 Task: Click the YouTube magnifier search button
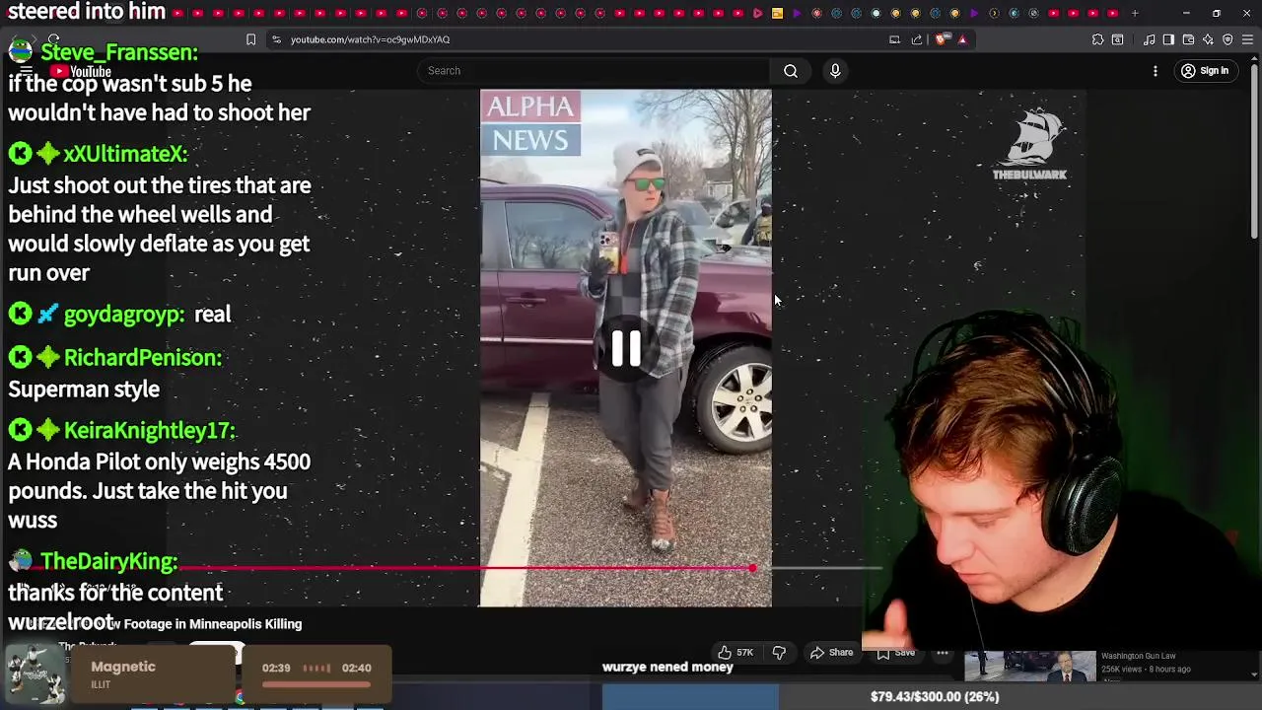coord(791,71)
